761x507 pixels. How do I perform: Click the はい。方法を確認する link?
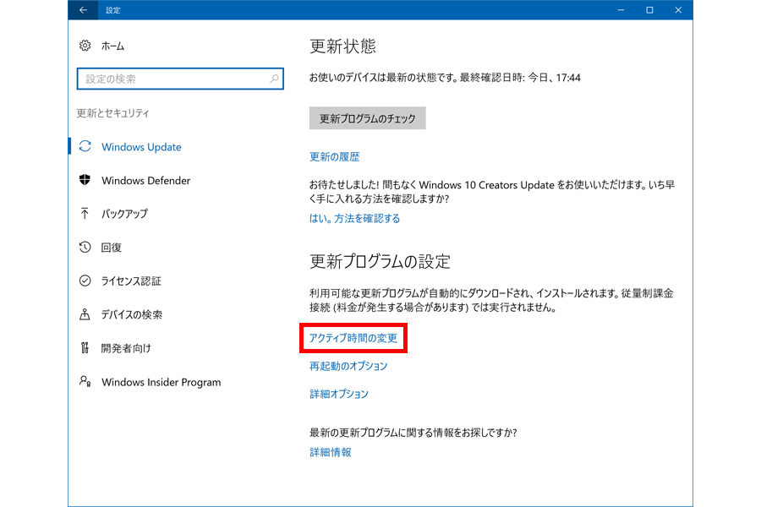click(354, 218)
